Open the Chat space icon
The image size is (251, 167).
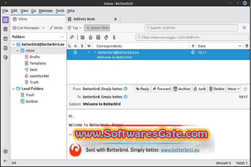point(6,57)
